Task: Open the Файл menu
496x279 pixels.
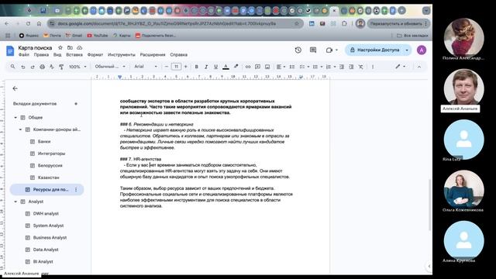Action: [24, 55]
